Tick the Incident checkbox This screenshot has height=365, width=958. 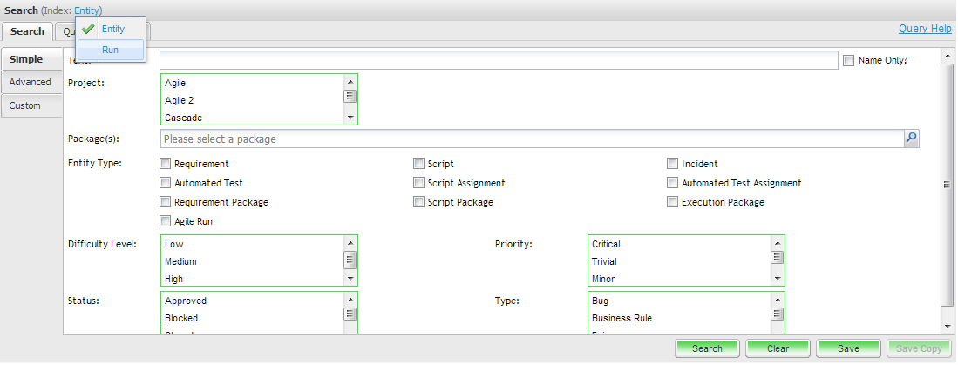pos(673,164)
